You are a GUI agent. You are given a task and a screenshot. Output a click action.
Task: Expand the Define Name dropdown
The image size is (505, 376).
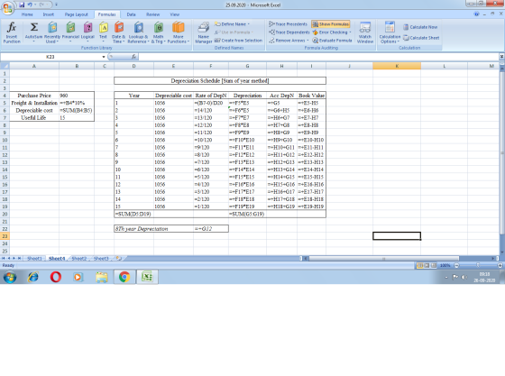(x=249, y=24)
